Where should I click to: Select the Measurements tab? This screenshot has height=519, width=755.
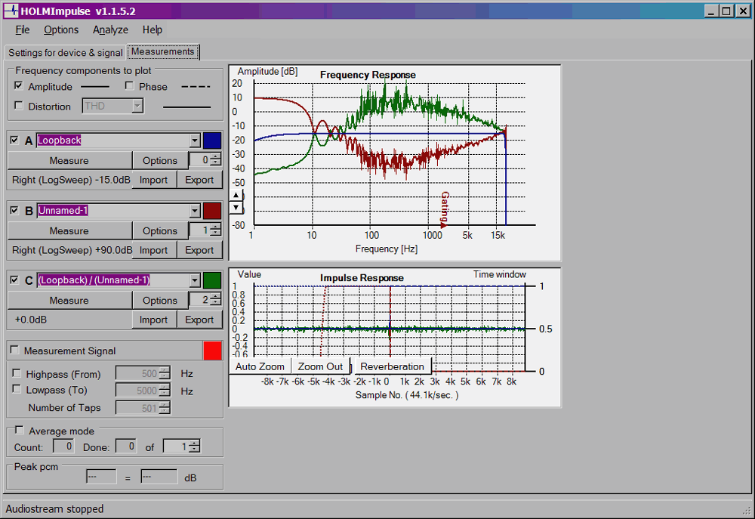click(163, 51)
